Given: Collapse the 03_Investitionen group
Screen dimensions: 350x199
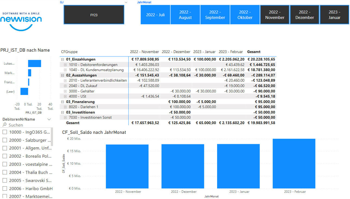Looking at the screenshot, I should click(x=62, y=112).
